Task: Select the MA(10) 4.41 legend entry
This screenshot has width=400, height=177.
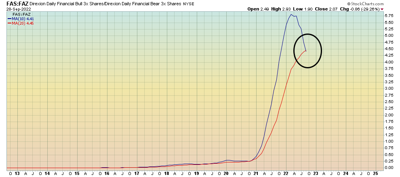Action: tap(22, 18)
